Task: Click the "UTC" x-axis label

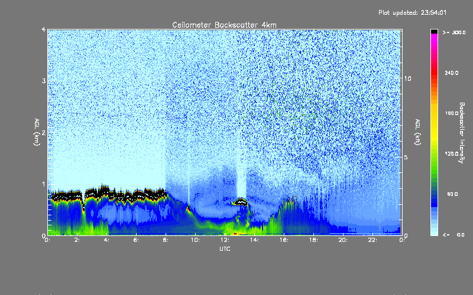Action: 225,248
